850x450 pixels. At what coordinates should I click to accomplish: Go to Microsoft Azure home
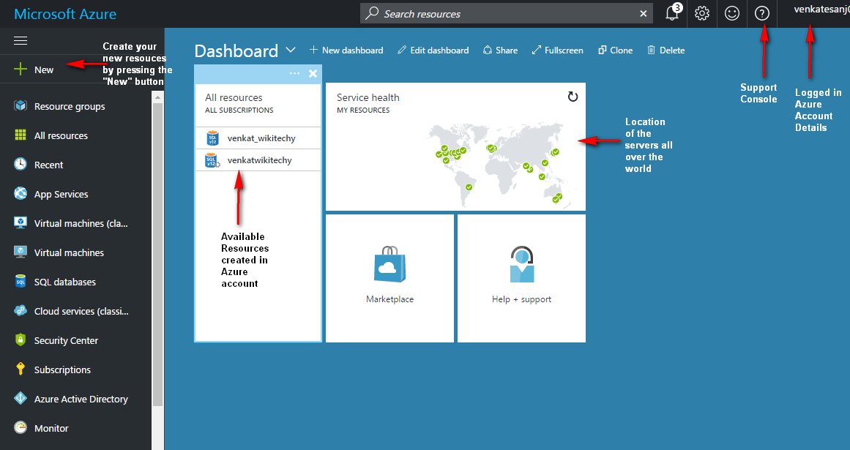(65, 14)
